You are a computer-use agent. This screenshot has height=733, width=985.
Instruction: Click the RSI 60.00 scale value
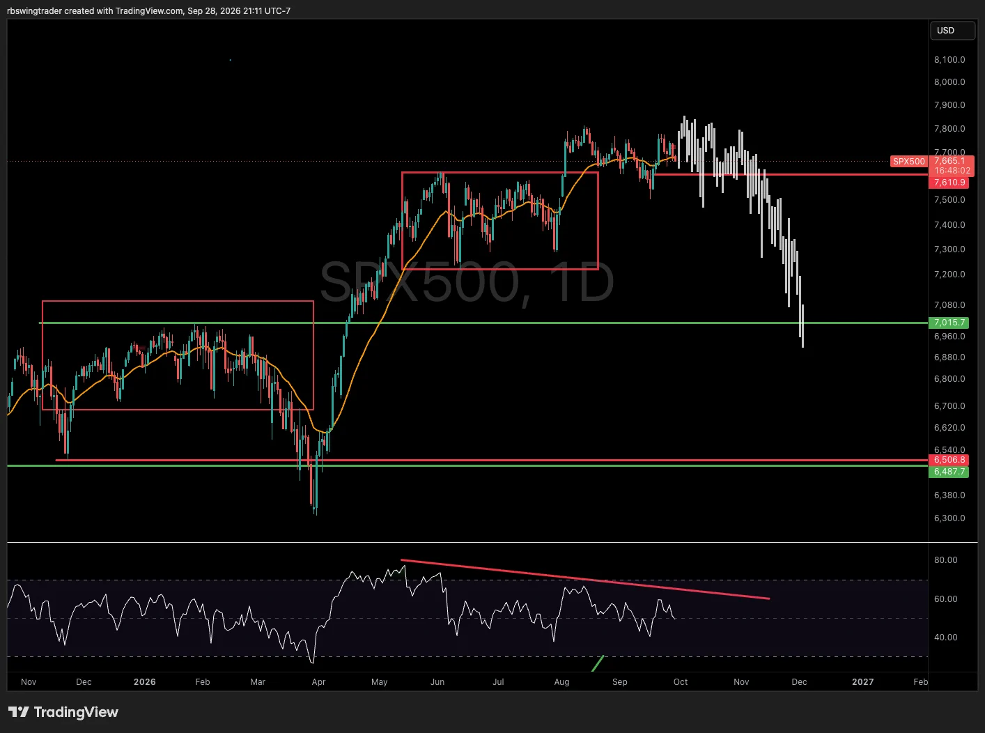945,599
